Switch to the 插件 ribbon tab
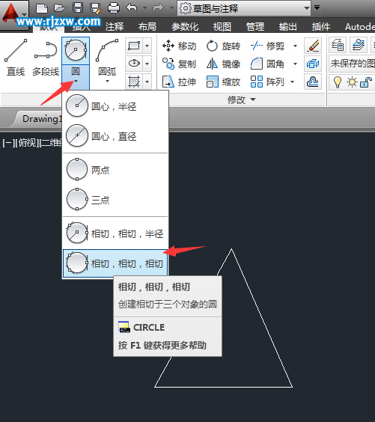The image size is (375, 422). tap(321, 27)
